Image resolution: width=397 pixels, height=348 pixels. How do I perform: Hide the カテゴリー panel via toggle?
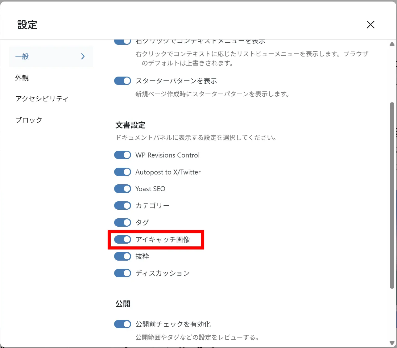[122, 206]
